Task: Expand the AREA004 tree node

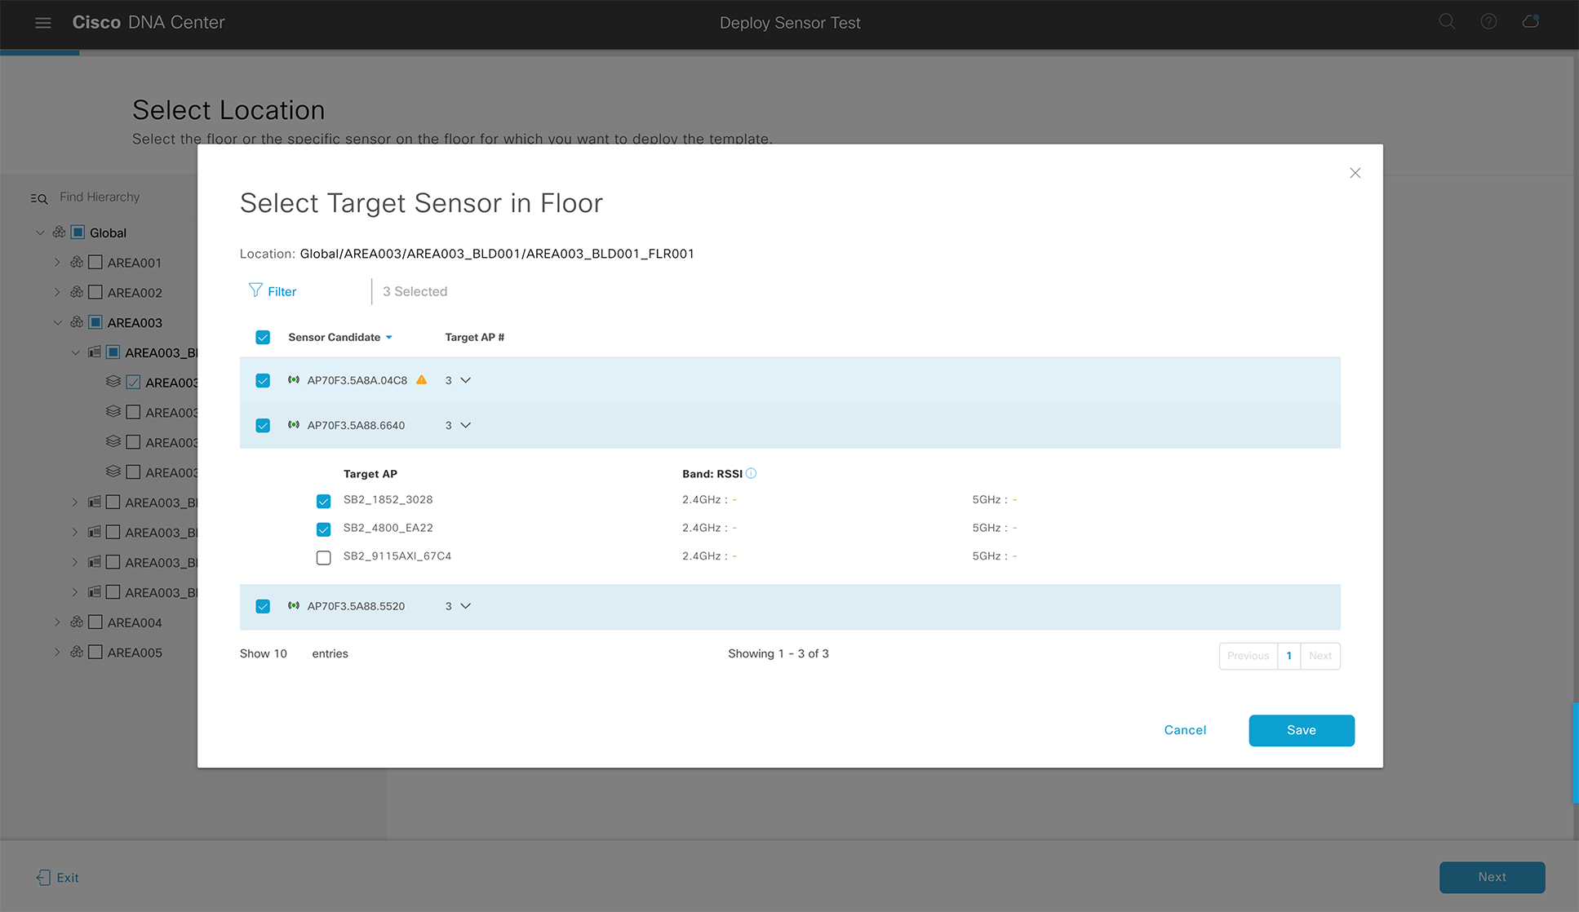Action: 57,622
